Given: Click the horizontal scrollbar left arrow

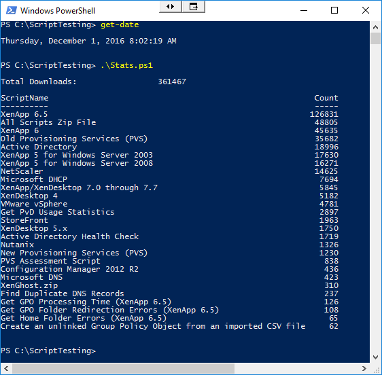Looking at the screenshot, I should point(6,368).
